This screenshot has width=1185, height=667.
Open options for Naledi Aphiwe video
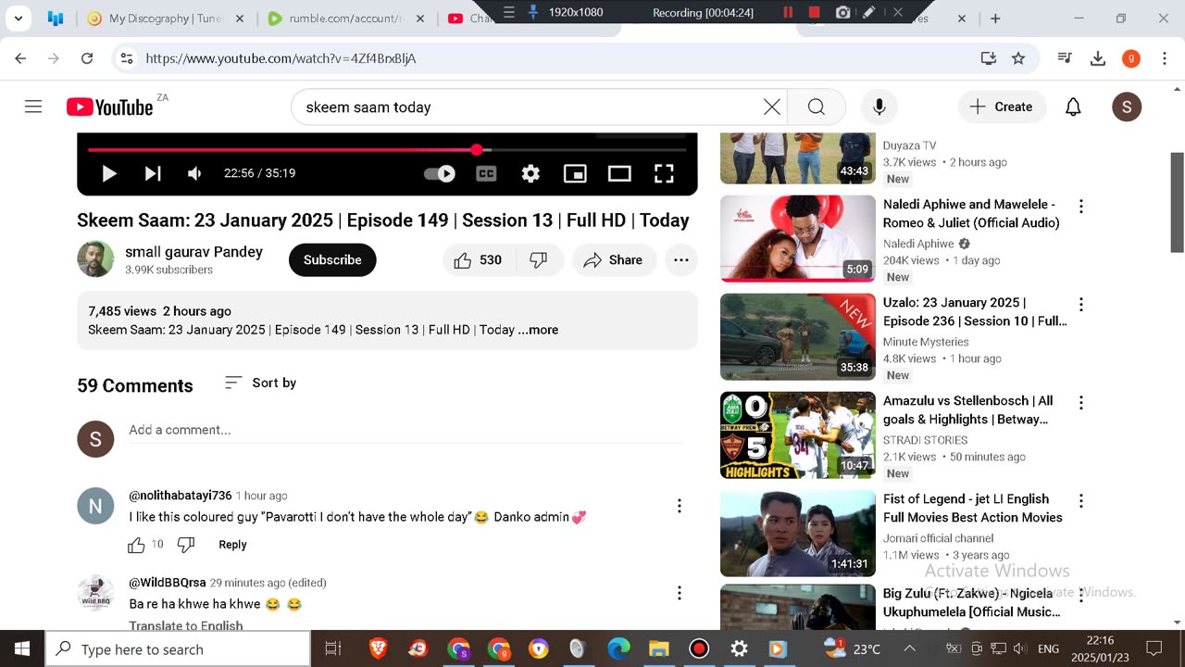pyautogui.click(x=1080, y=207)
